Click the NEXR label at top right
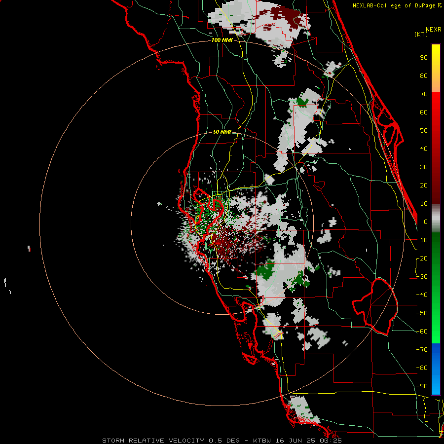The image size is (444, 444). pos(434,30)
